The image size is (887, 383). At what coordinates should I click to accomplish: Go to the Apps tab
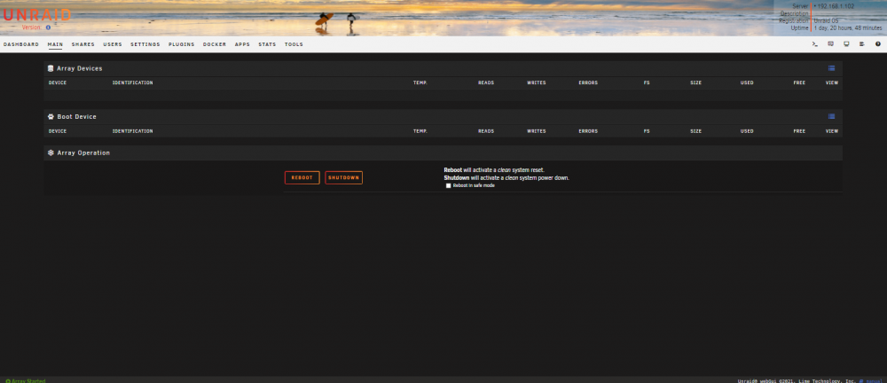(x=242, y=44)
